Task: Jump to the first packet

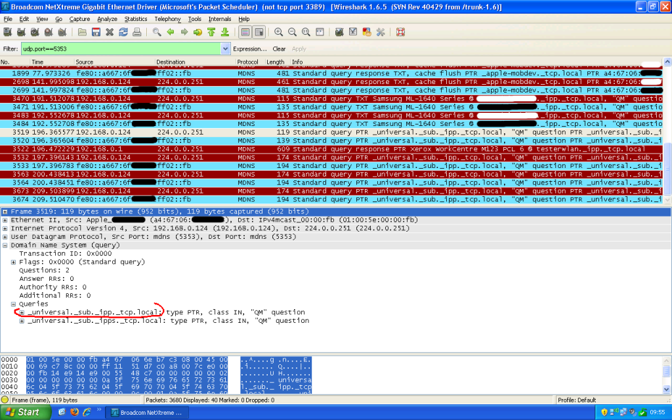Action: tap(211, 32)
